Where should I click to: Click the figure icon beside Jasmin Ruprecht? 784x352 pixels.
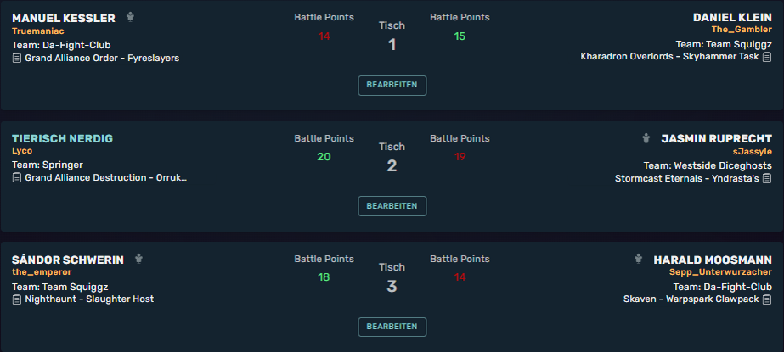coord(646,138)
